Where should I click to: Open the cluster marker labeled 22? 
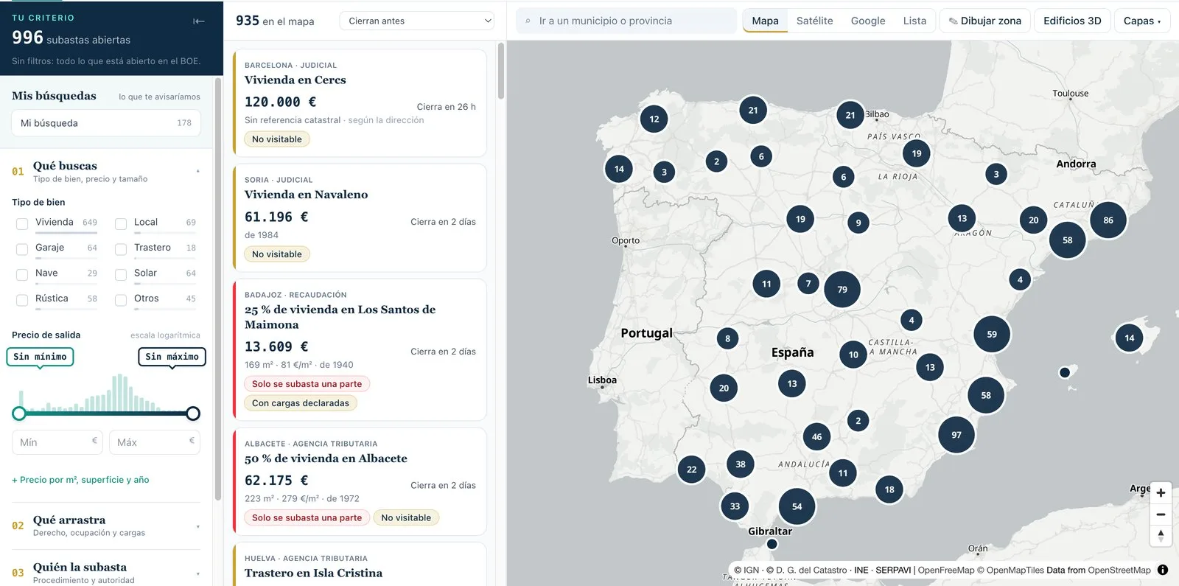click(x=691, y=470)
